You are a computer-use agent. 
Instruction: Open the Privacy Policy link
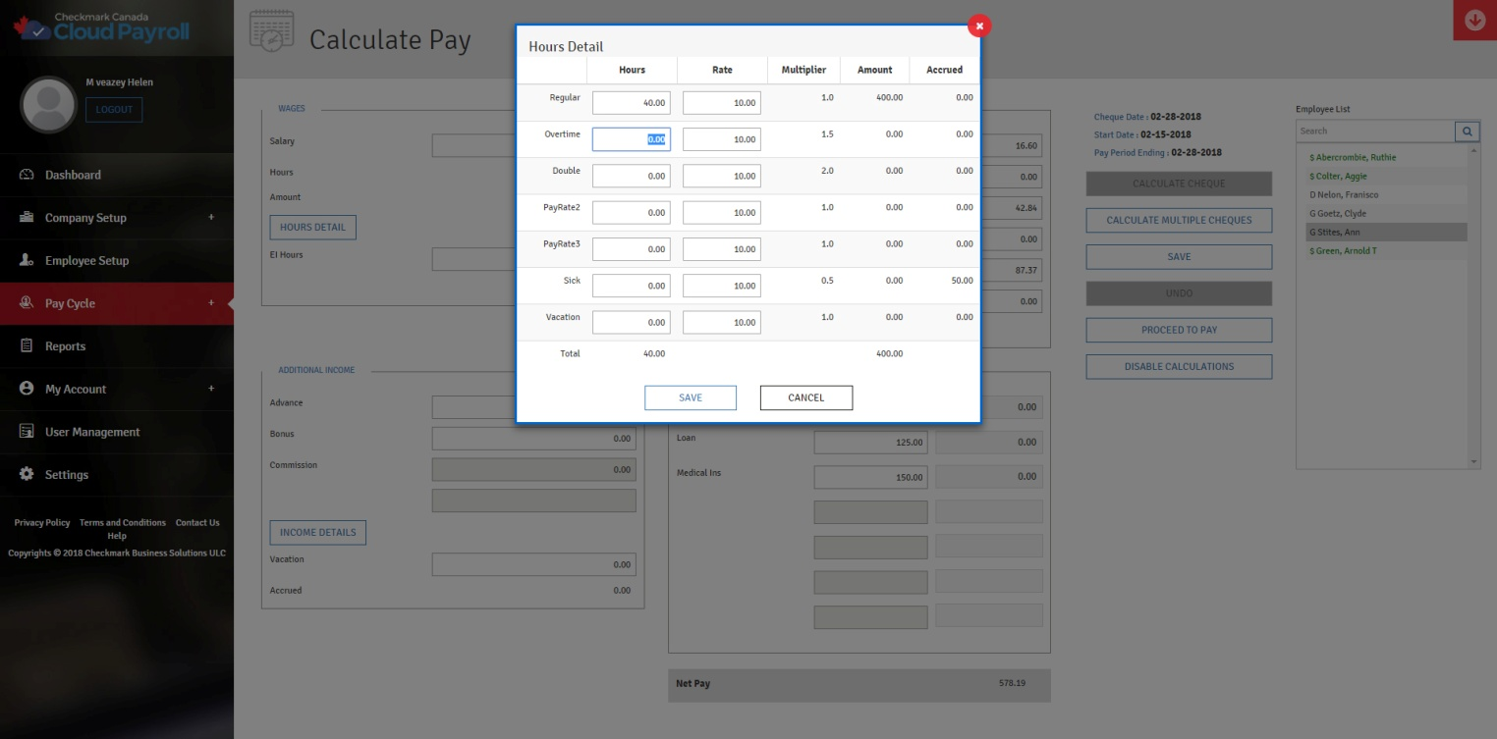(x=42, y=523)
